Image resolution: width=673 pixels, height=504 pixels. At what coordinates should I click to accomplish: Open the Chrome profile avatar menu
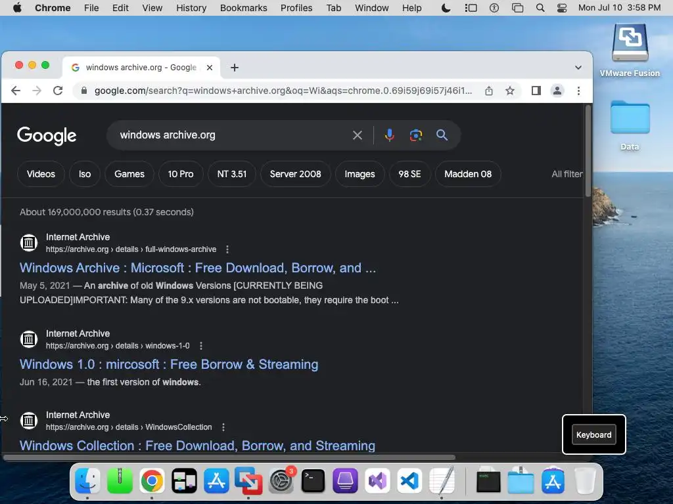pyautogui.click(x=557, y=91)
